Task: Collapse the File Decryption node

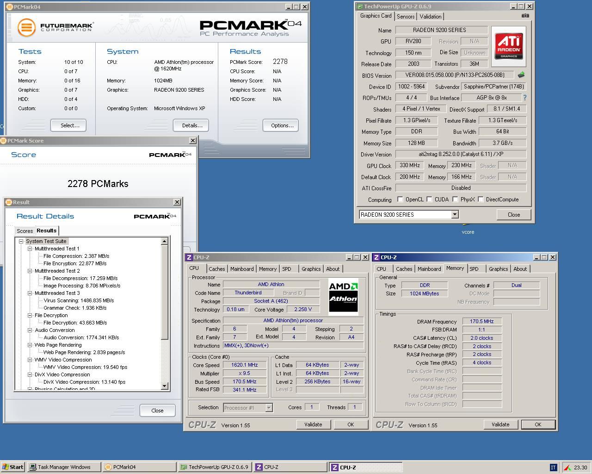Action: 30,315
